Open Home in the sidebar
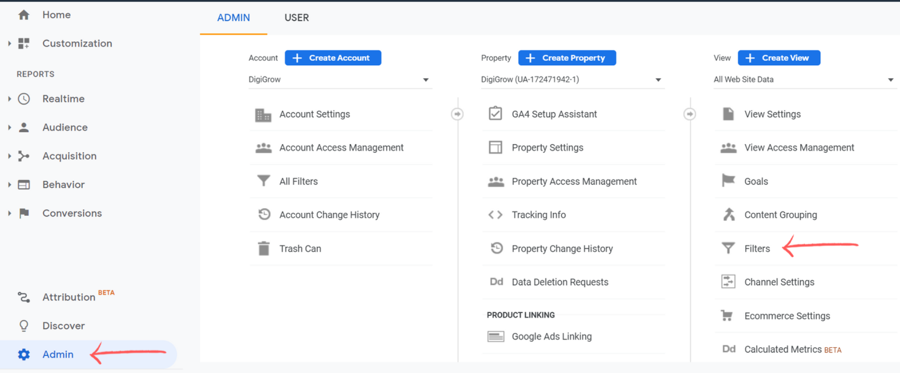Viewport: 900px width, 373px height. click(57, 15)
